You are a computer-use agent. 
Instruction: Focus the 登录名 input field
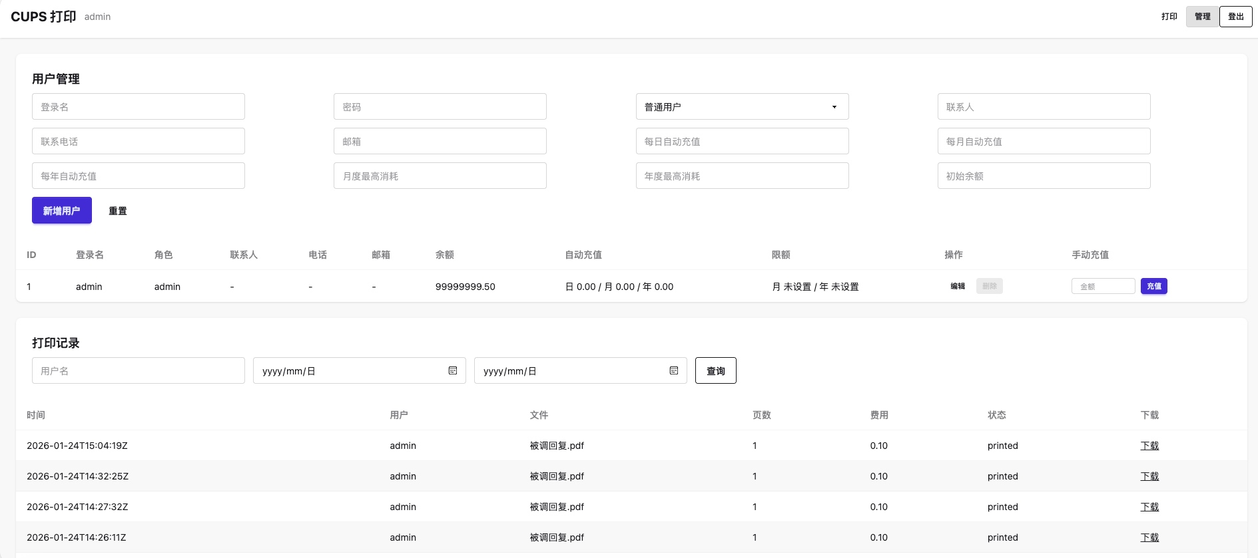tap(139, 106)
